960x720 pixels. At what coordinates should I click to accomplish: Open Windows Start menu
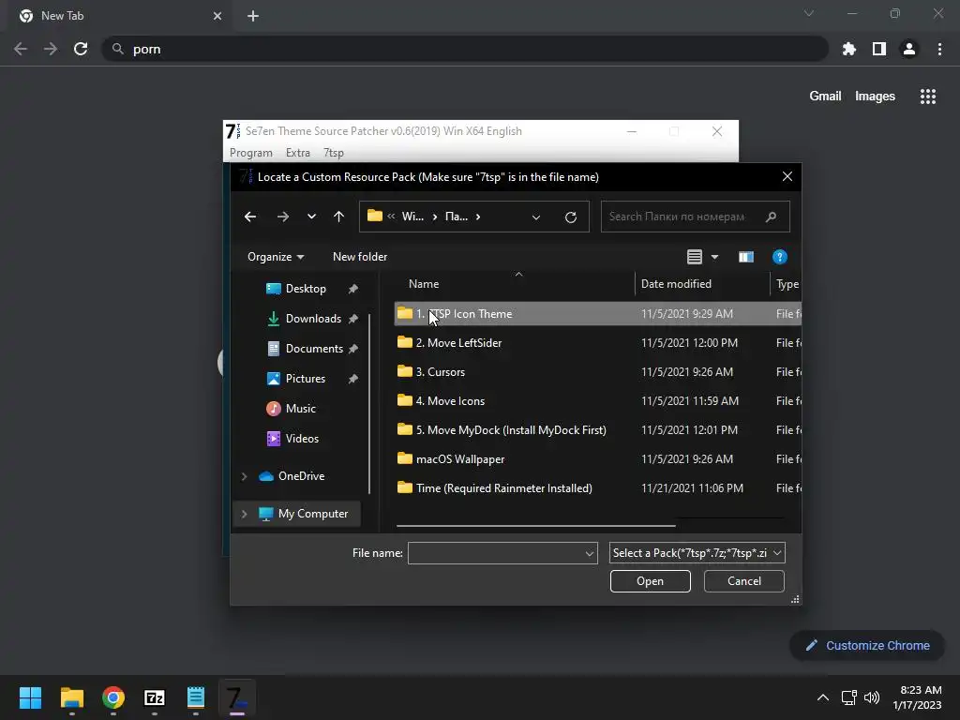(x=31, y=697)
